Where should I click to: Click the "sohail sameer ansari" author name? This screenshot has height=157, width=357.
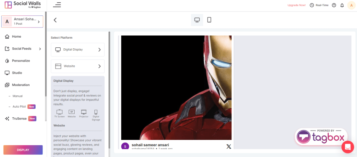click(x=150, y=145)
